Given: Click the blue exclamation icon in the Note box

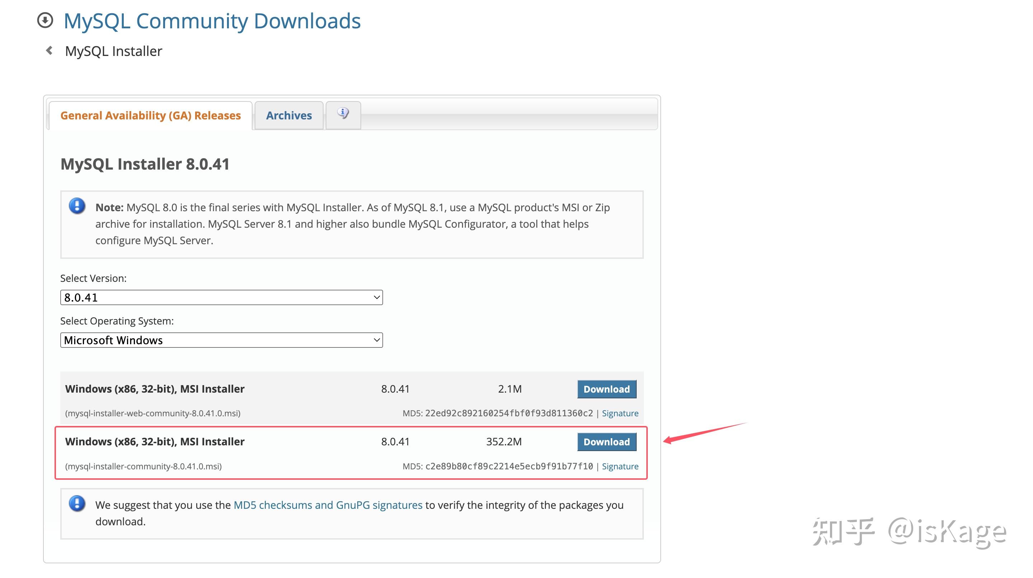Looking at the screenshot, I should (77, 206).
